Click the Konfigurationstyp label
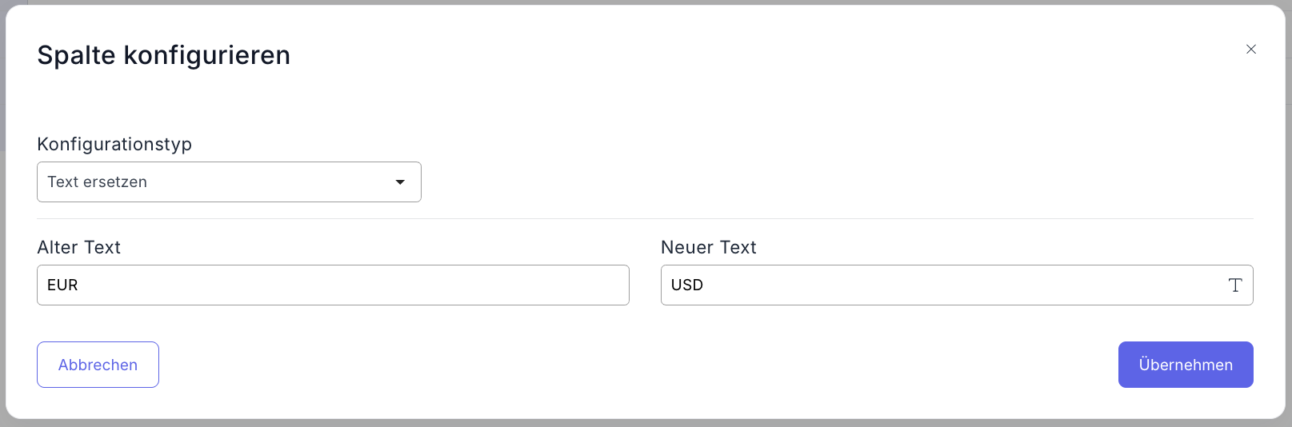The width and height of the screenshot is (1292, 427). (x=114, y=144)
